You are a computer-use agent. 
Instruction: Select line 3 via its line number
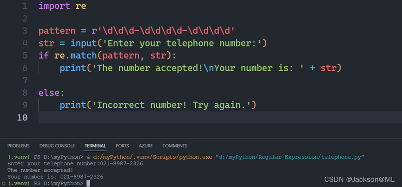[x=24, y=31]
